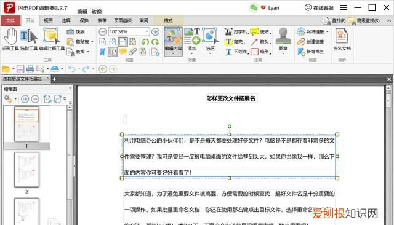Open the zoom level 107.59% dropdown
Image resolution: width=394 pixels, height=225 pixels.
[147, 31]
